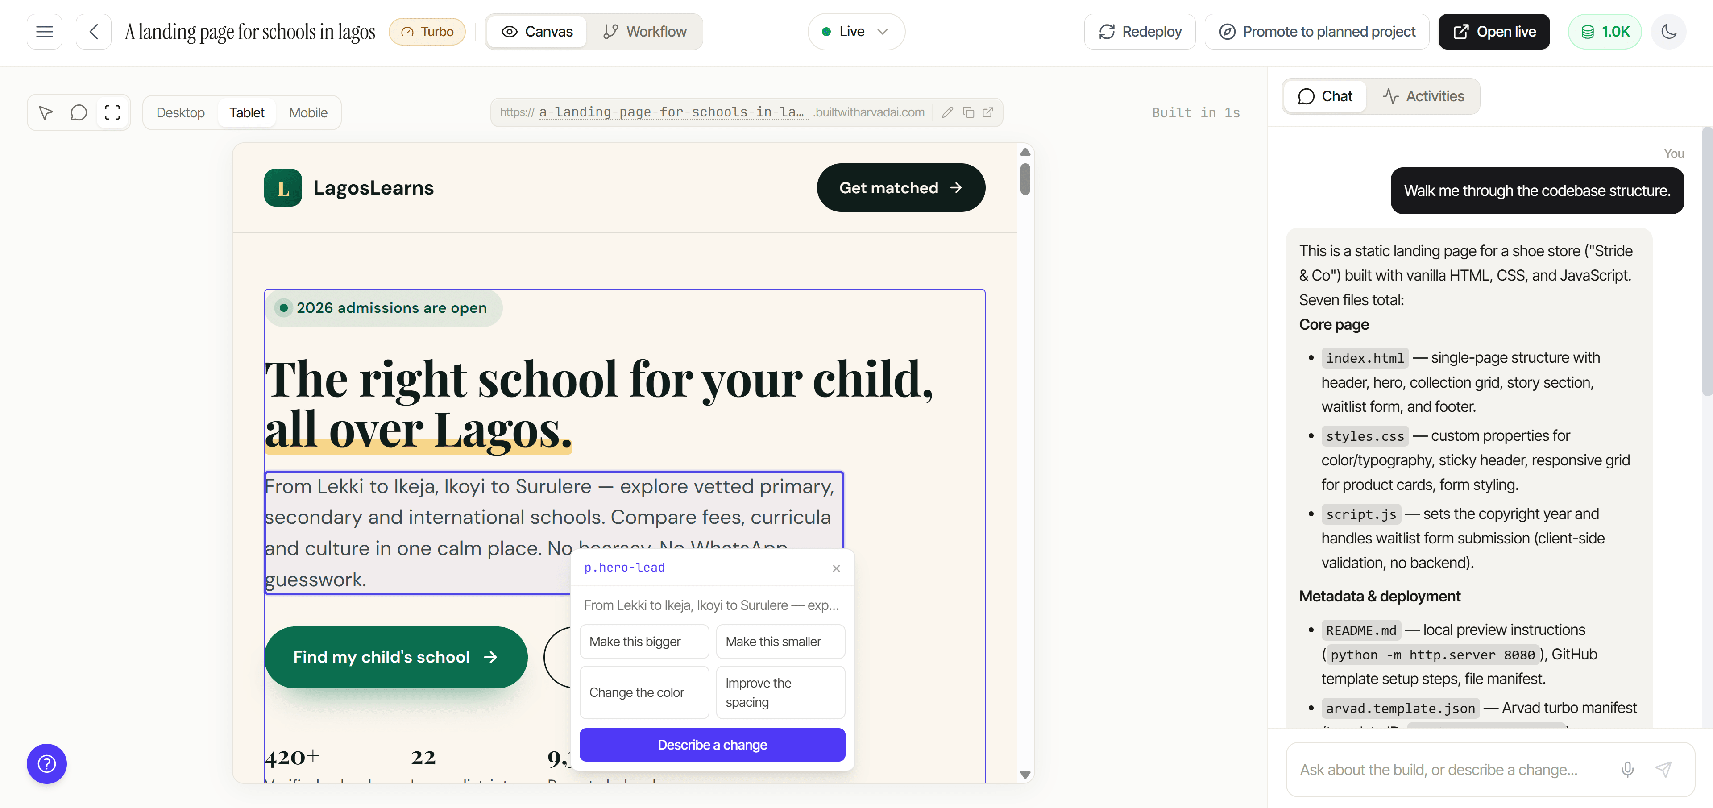Viewport: 1713px width, 808px height.
Task: Click the Get matched button
Action: point(900,187)
